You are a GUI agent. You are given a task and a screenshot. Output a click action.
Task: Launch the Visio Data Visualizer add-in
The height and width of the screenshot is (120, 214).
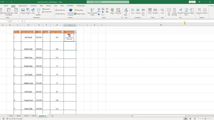pos(71,12)
